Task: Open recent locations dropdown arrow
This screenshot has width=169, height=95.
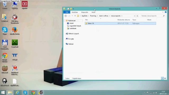Action: click(x=72, y=16)
